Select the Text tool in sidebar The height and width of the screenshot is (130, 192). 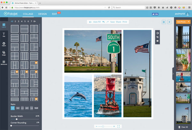point(4,35)
